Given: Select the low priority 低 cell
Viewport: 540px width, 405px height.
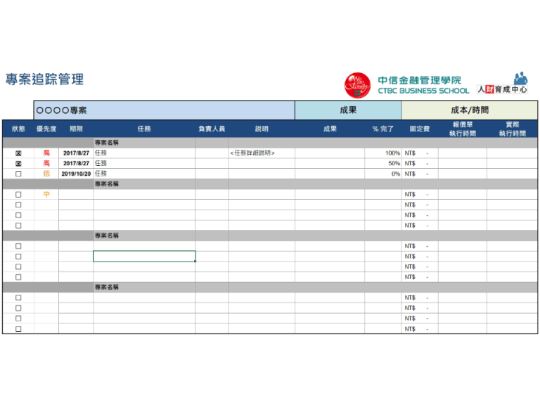Looking at the screenshot, I should pyautogui.click(x=46, y=174).
